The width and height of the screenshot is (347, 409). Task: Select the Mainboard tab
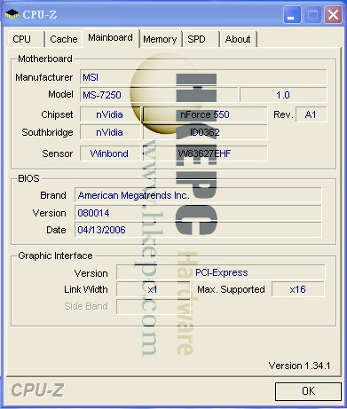111,38
